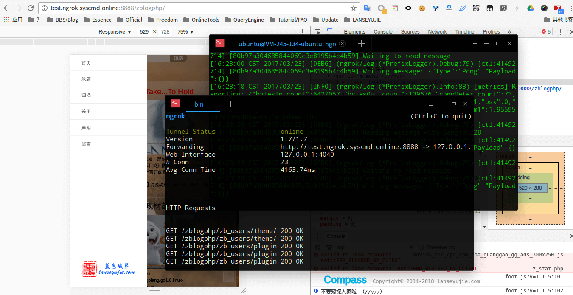Open the cookie editor extension
The height and width of the screenshot is (295, 573).
click(422, 8)
